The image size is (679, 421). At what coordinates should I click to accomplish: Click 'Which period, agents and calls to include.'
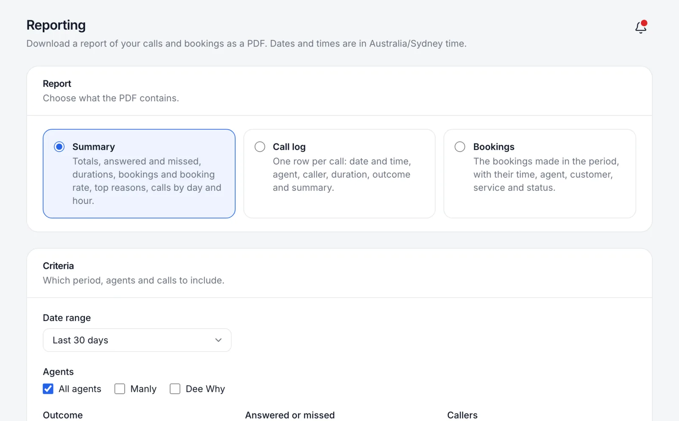tap(134, 280)
